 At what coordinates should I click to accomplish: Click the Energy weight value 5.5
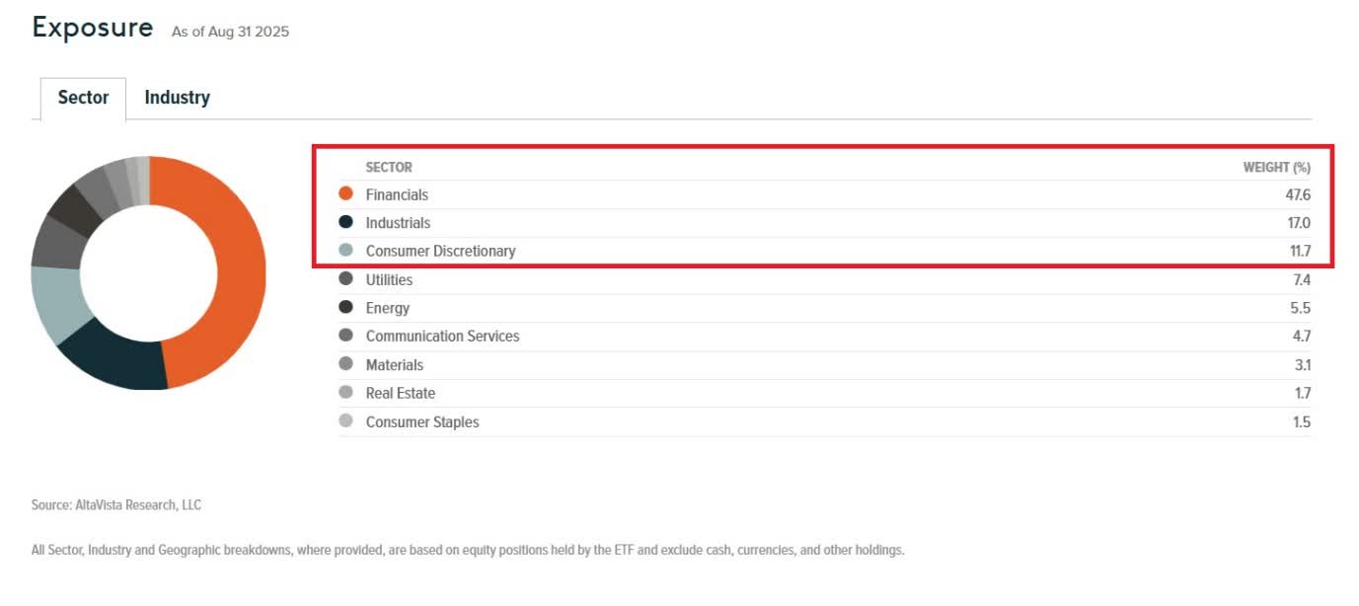pos(1301,308)
